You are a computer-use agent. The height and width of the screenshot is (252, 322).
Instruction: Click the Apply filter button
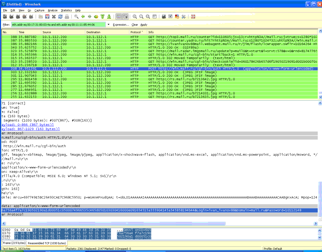pos(144,25)
